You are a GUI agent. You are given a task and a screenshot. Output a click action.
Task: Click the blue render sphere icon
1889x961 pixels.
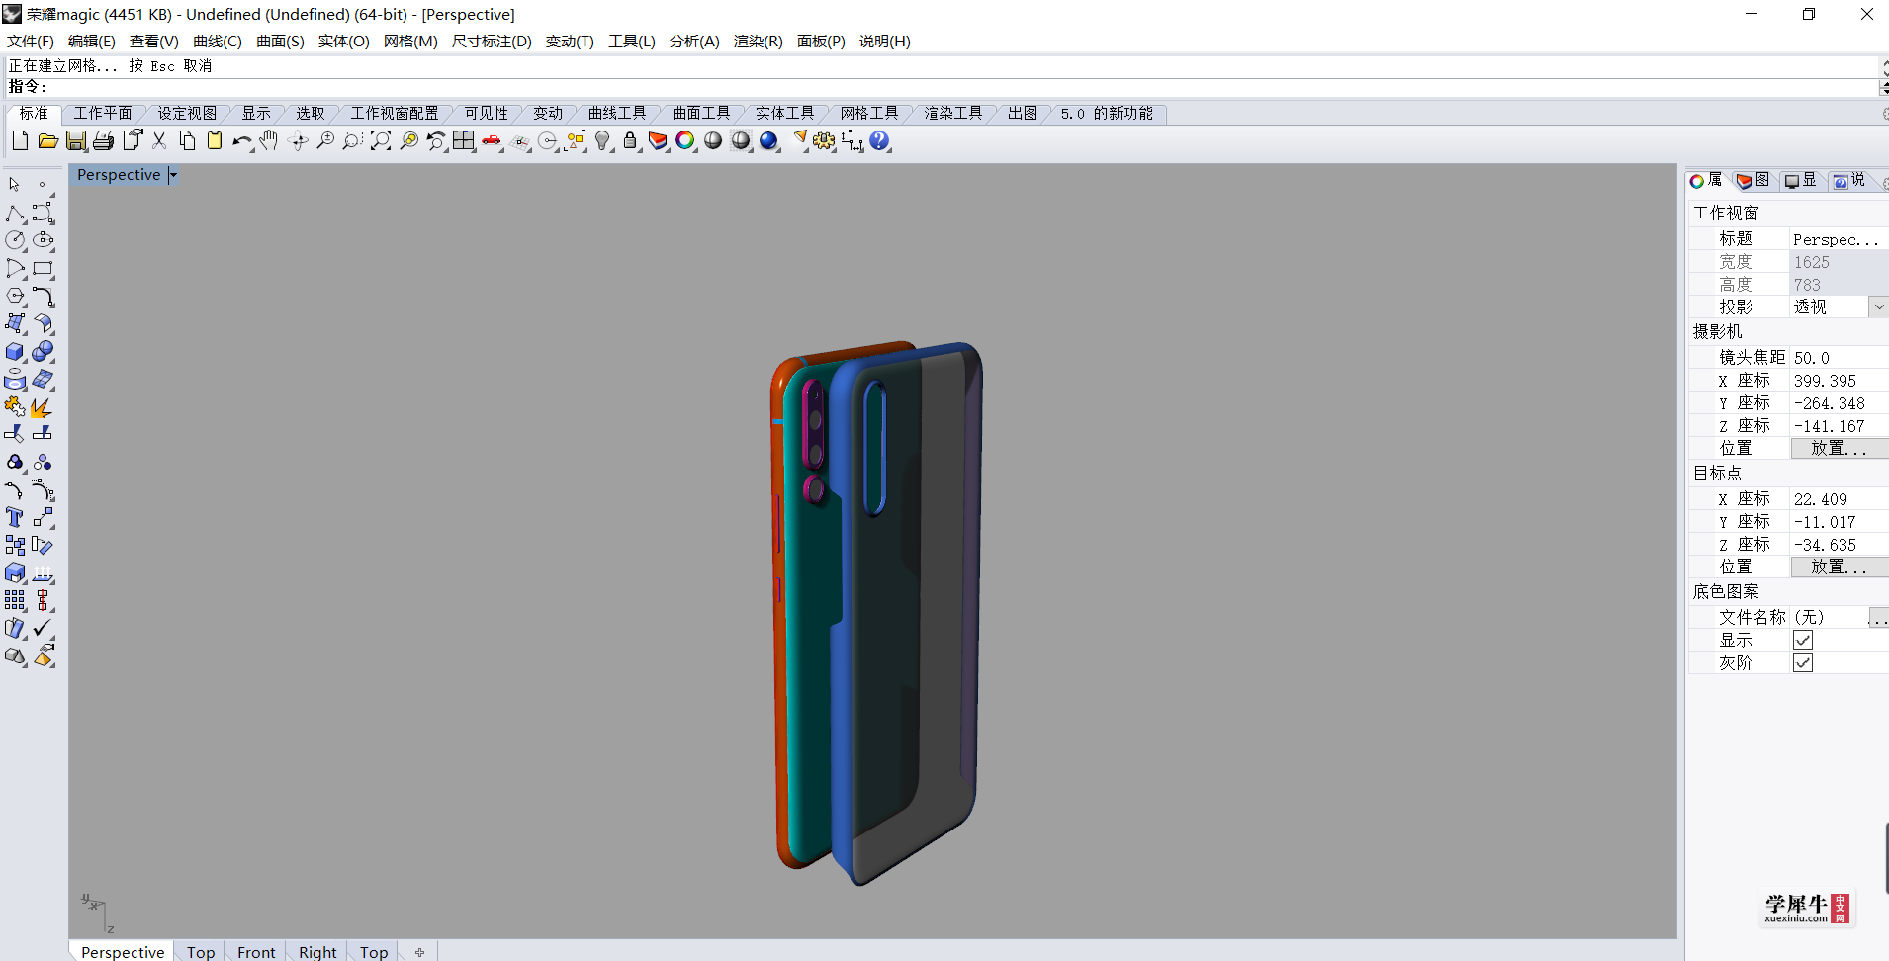(769, 141)
